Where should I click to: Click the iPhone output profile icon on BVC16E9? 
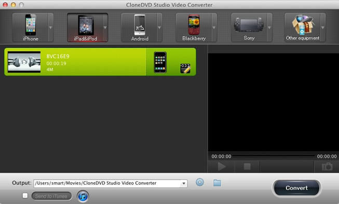[160, 62]
